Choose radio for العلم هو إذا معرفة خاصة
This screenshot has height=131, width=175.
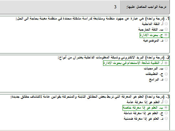tap(166, 107)
